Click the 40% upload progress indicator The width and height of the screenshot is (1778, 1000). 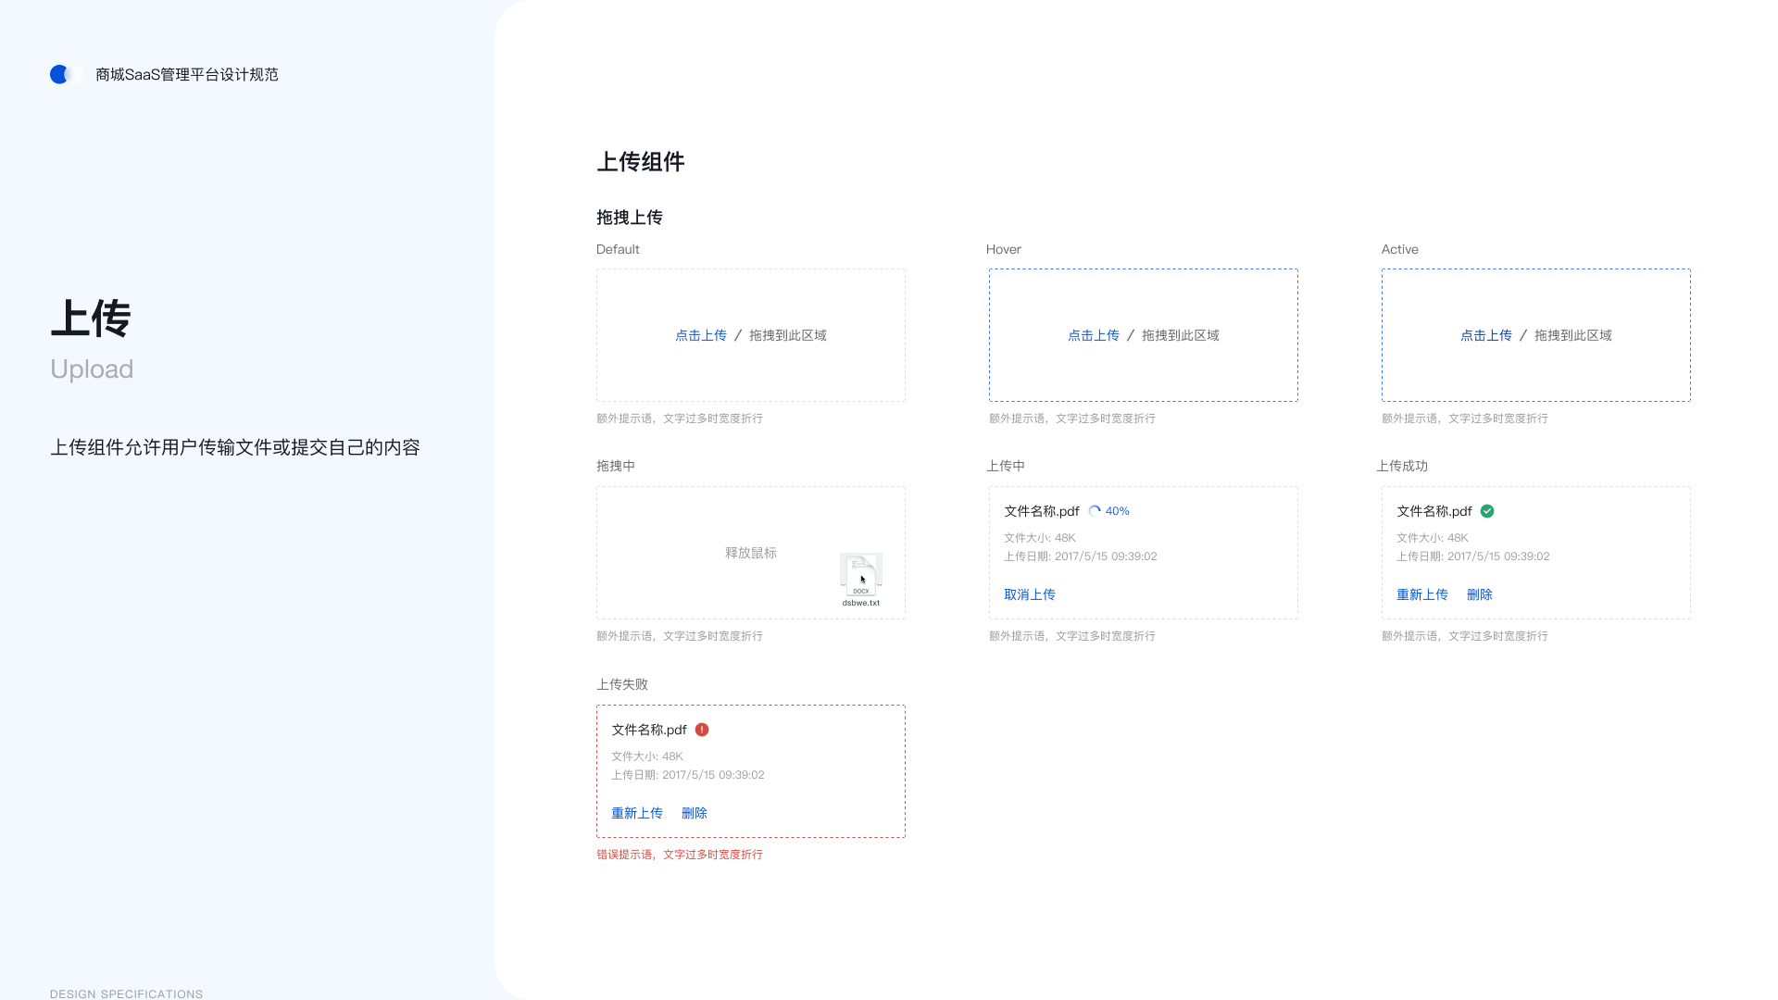(1119, 510)
